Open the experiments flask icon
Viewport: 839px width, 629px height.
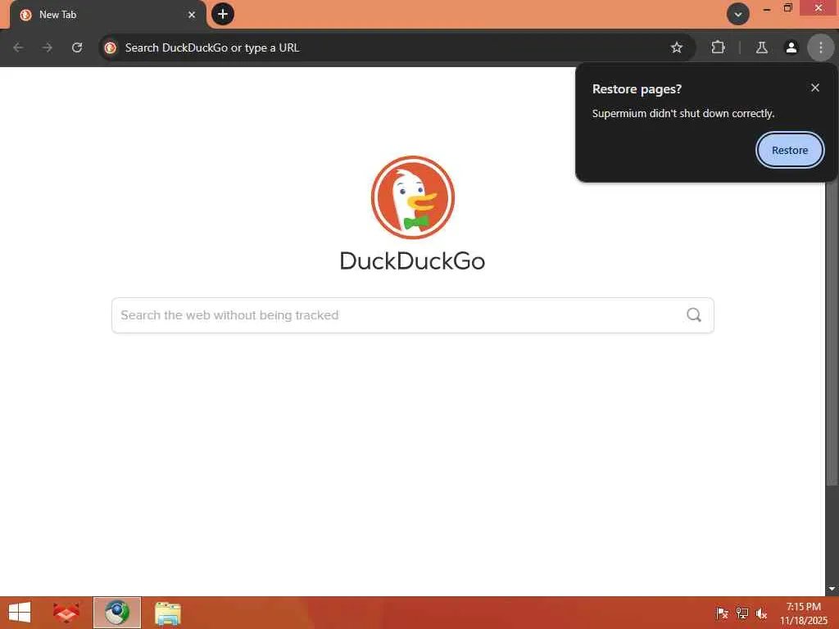tap(761, 48)
